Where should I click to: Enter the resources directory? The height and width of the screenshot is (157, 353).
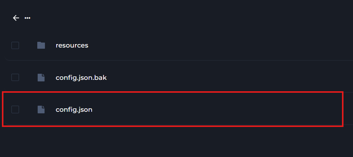tap(72, 46)
